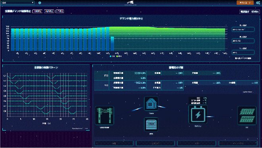Click the last button in bottom controls row
The image size is (262, 148).
[x=238, y=143]
